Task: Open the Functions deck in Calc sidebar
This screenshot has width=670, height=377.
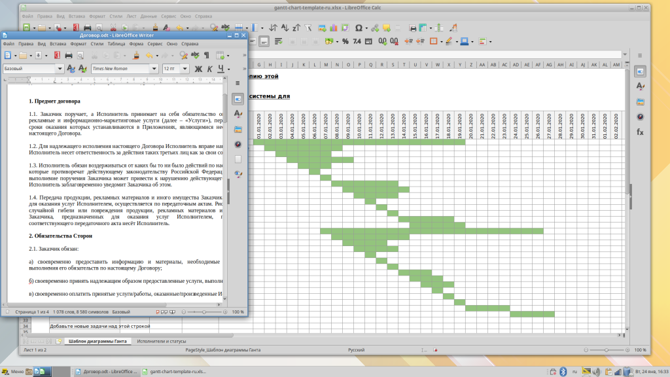Action: (640, 132)
